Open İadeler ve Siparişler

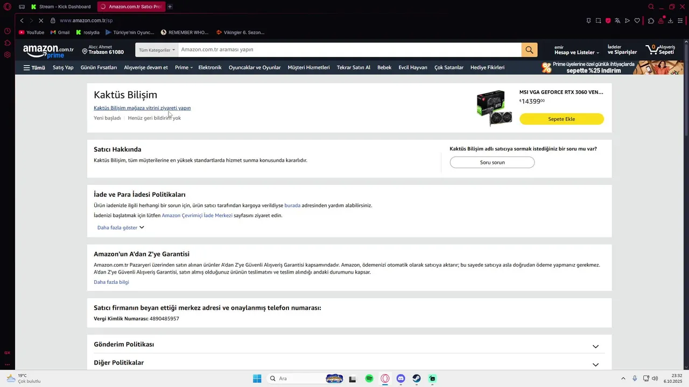pos(622,50)
